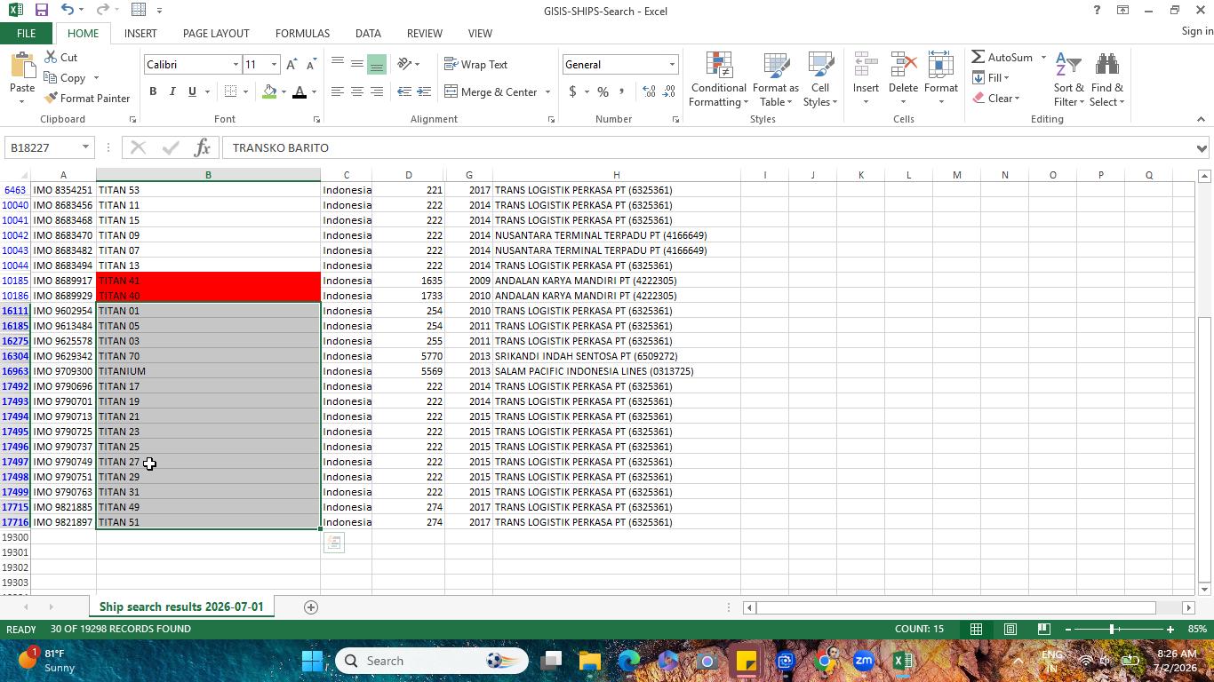Image resolution: width=1214 pixels, height=682 pixels.
Task: Open the Name Box dropdown arrow
Action: [x=85, y=147]
